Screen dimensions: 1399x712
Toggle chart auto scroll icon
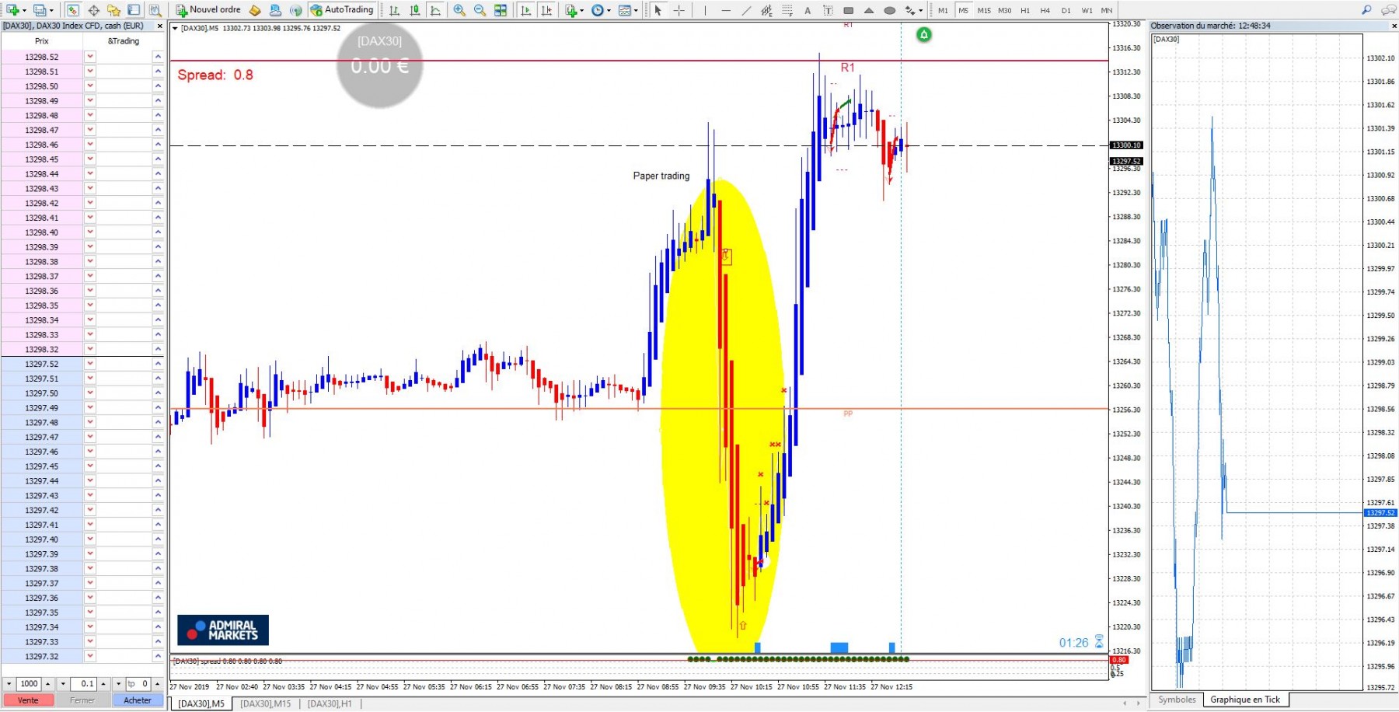tap(526, 10)
